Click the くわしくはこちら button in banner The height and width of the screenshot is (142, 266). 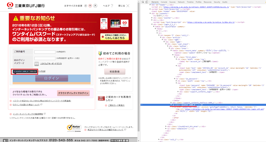coord(115,37)
